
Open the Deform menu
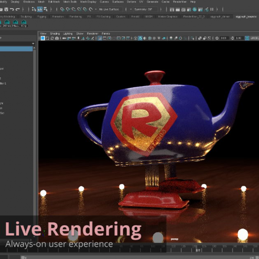point(131,2)
